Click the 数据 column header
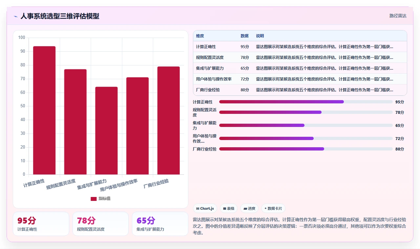Image resolution: width=420 pixels, height=249 pixels. click(244, 36)
